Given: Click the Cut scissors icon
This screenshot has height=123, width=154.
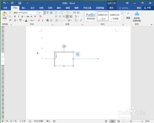Looking at the screenshot, I should pyautogui.click(x=10, y=13).
